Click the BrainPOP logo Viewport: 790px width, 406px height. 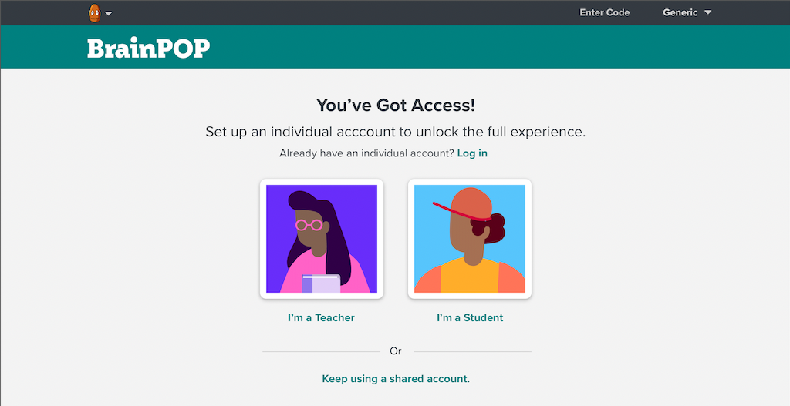[149, 49]
